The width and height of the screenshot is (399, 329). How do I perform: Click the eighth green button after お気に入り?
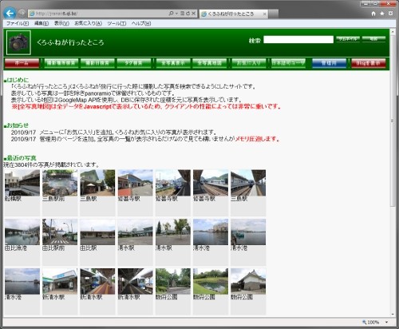tap(288, 63)
